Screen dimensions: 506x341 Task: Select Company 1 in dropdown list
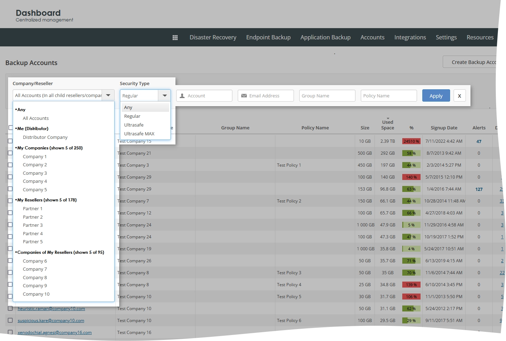tap(34, 157)
